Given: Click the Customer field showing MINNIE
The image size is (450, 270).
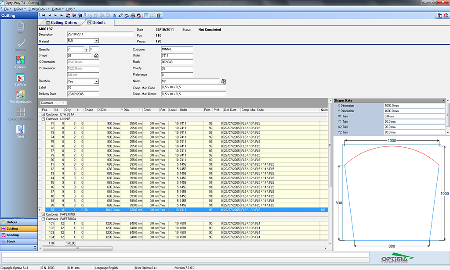Looking at the screenshot, I should (x=177, y=49).
